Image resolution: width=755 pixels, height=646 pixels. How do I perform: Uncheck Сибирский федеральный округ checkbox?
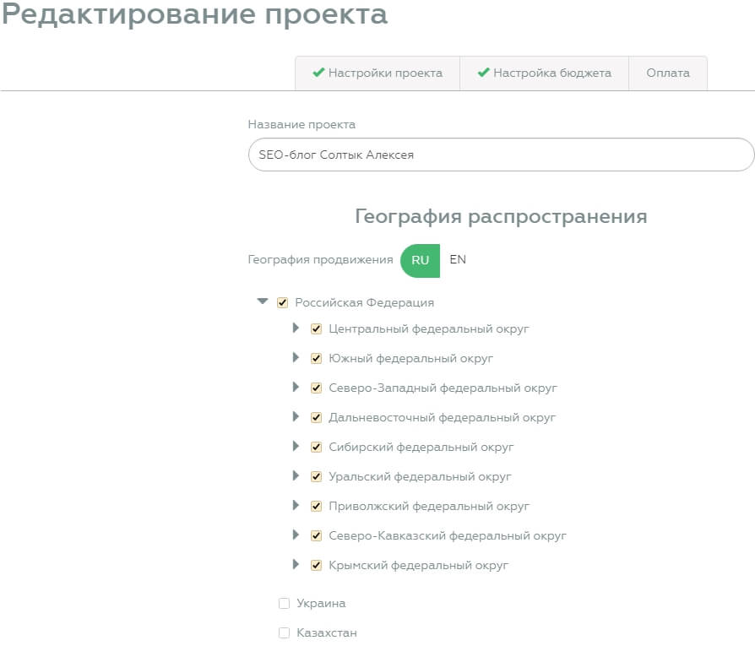point(317,448)
